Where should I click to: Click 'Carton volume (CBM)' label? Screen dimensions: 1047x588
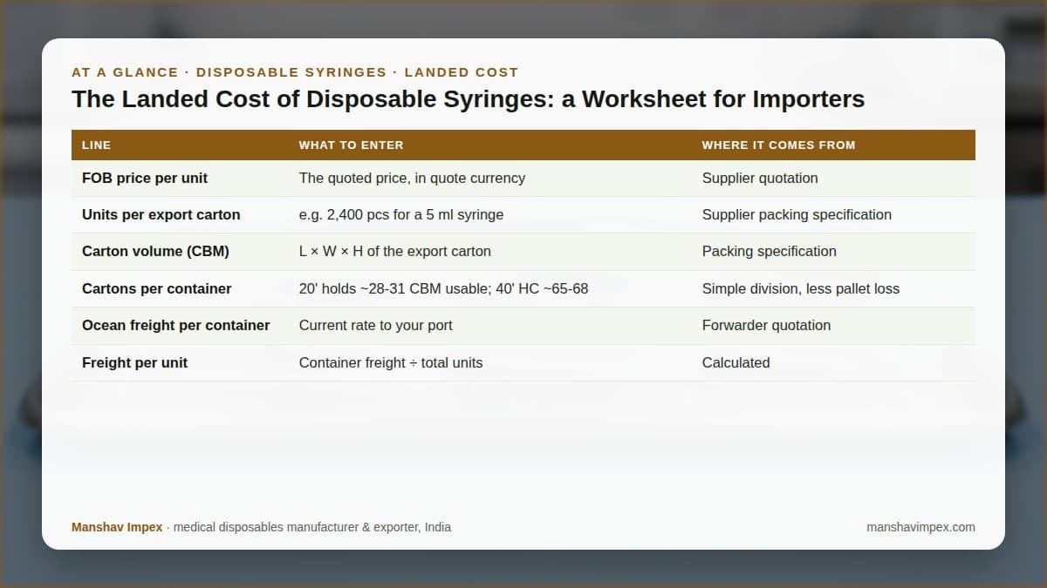pyautogui.click(x=155, y=251)
